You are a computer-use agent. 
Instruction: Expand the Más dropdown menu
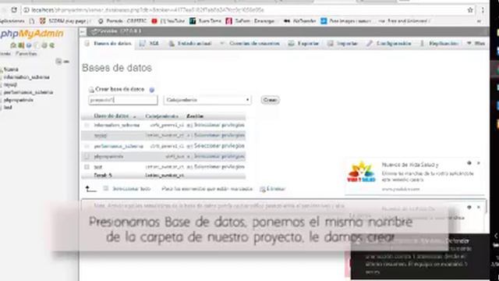476,44
